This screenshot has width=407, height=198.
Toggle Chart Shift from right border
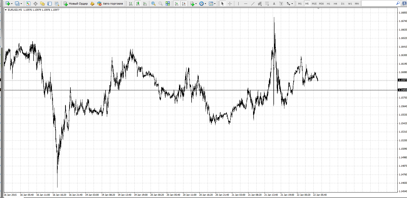coord(183,4)
